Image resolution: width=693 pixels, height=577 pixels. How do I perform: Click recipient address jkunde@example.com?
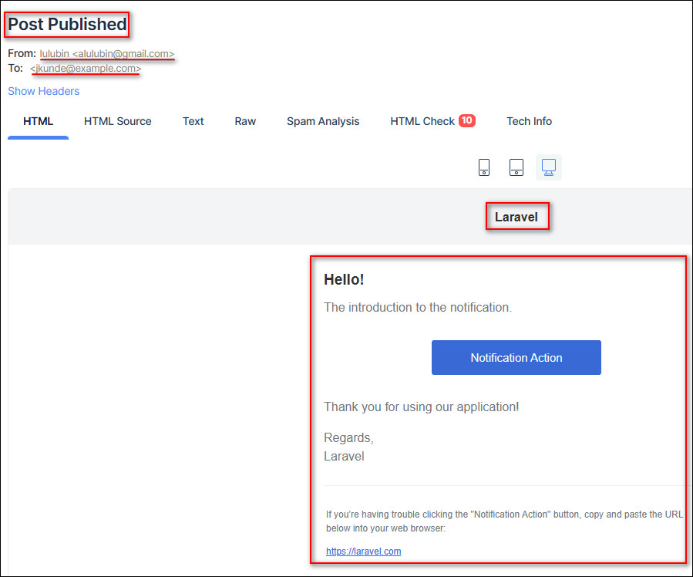[86, 69]
